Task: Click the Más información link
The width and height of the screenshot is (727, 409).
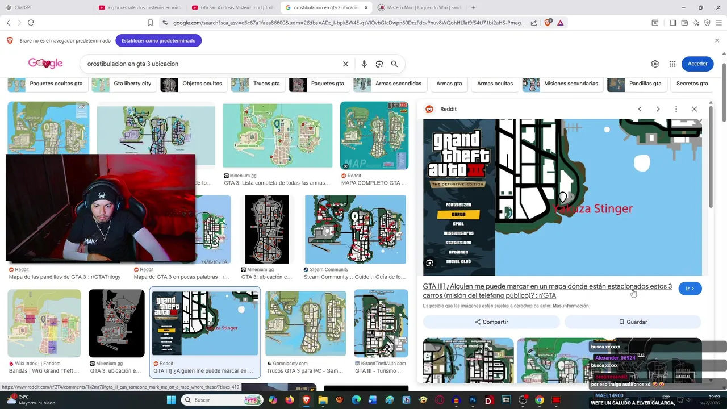Action: (x=570, y=306)
